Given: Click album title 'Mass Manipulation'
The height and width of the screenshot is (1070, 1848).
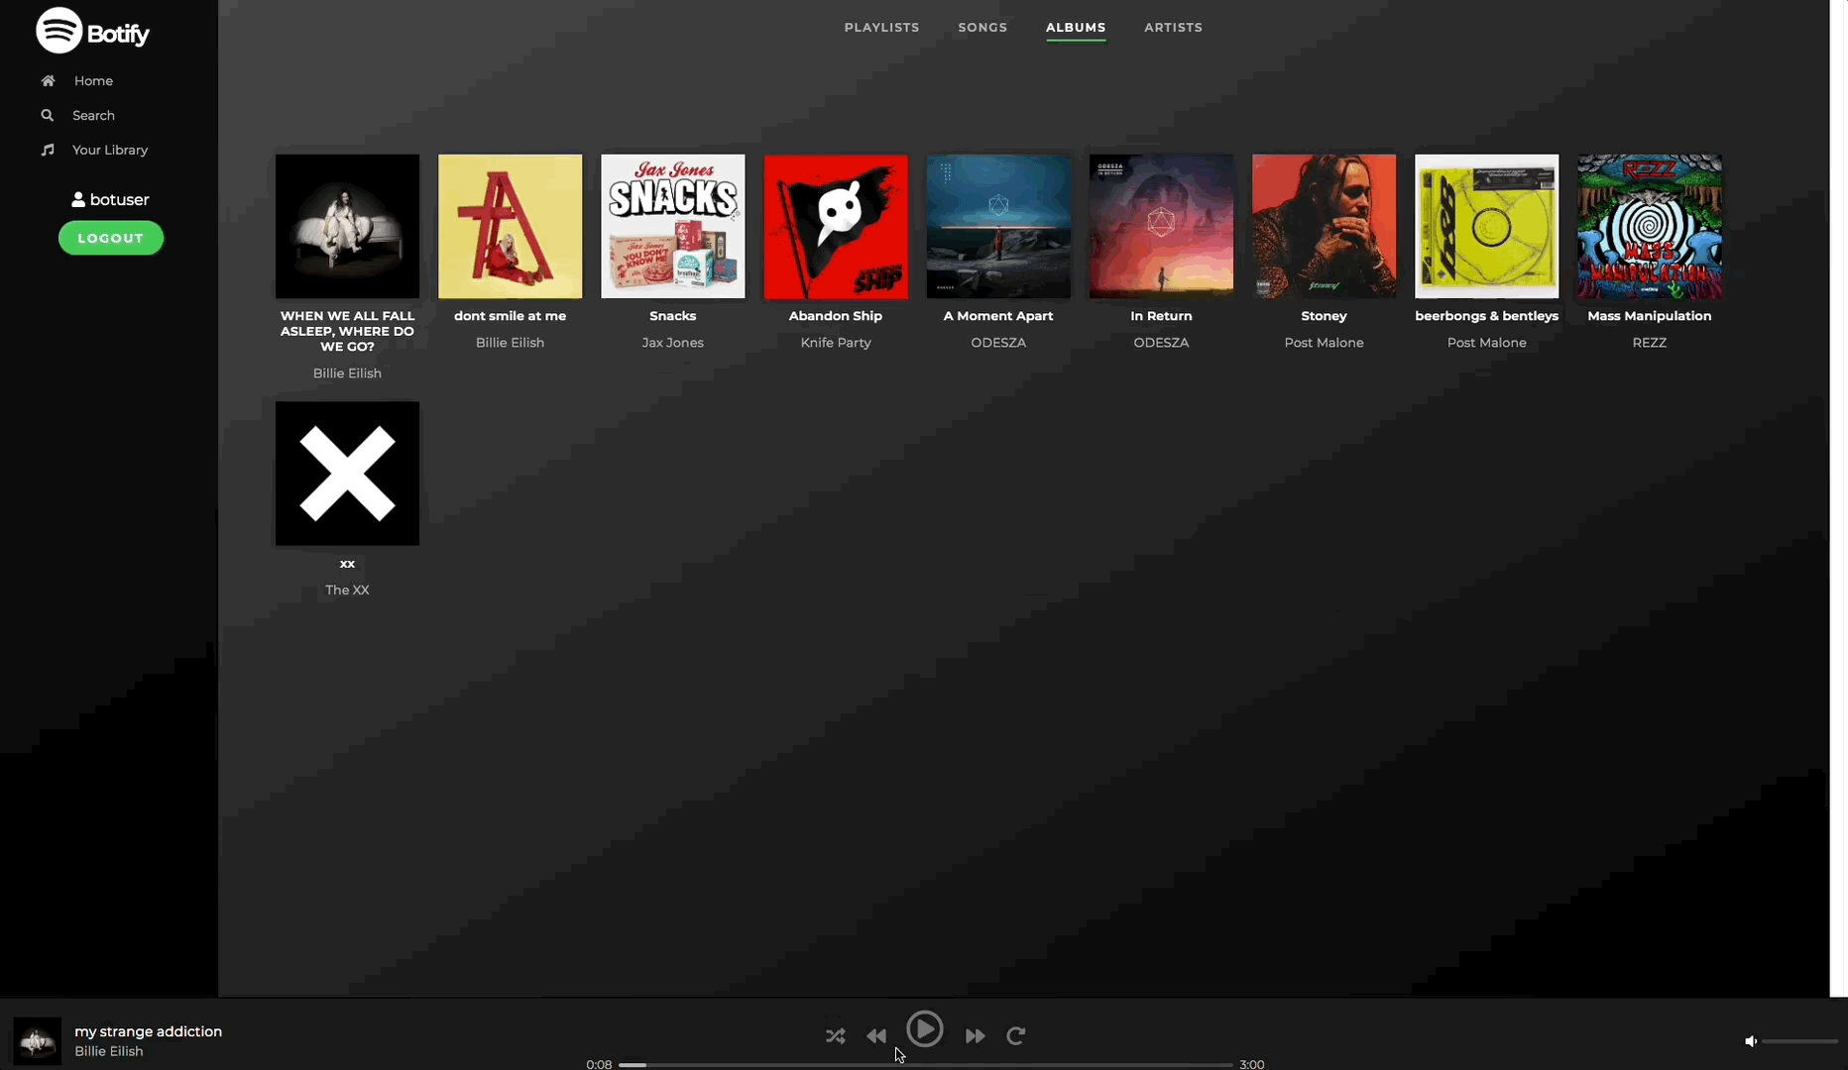Looking at the screenshot, I should 1650,316.
